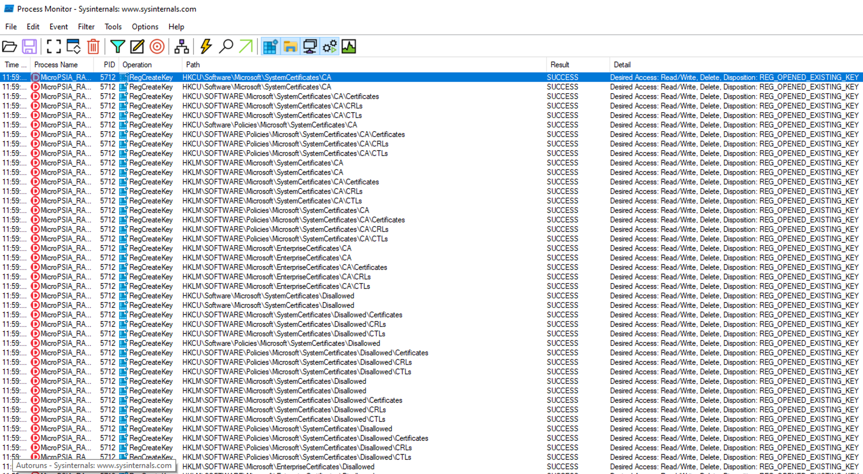Click the Path column header

point(364,65)
